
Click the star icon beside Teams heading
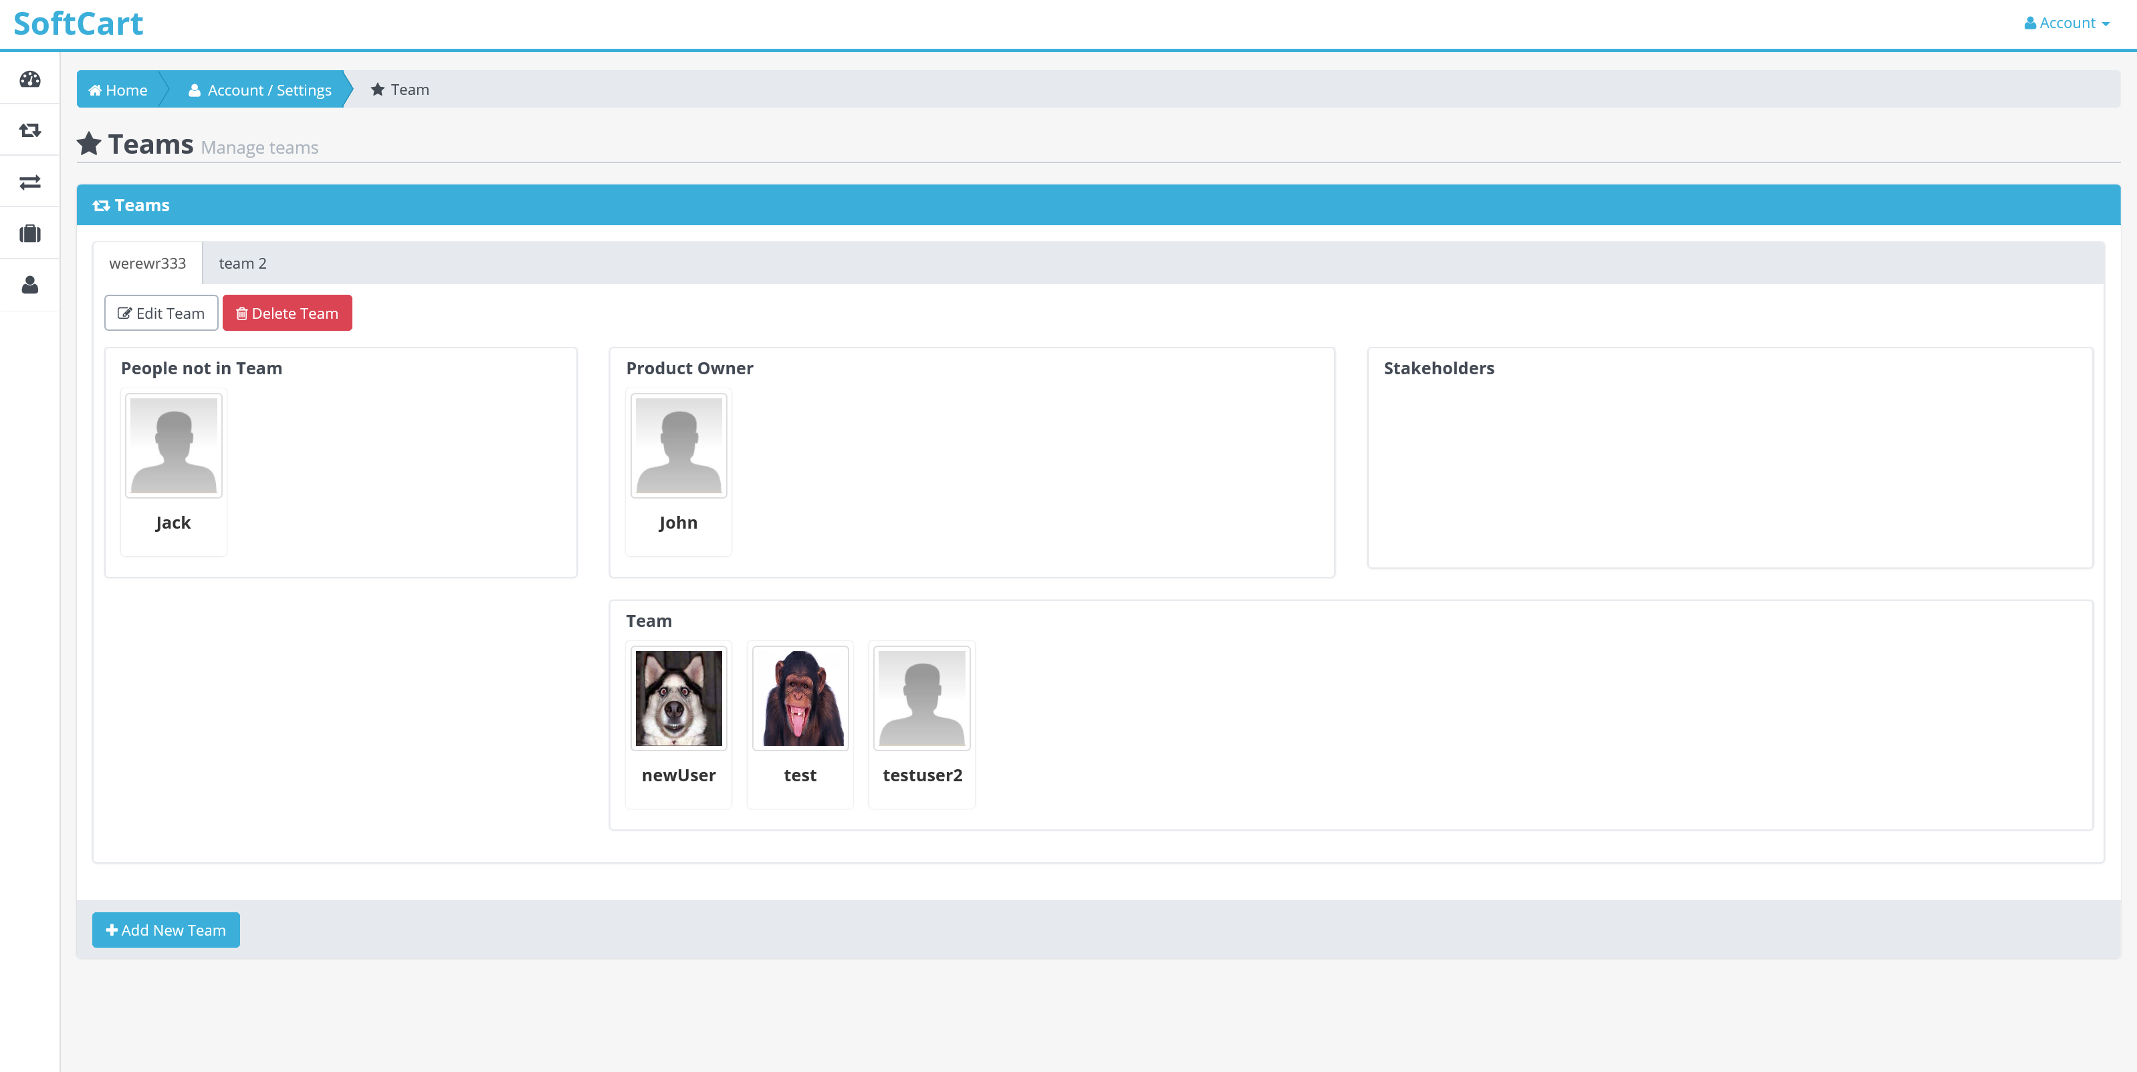coord(89,144)
